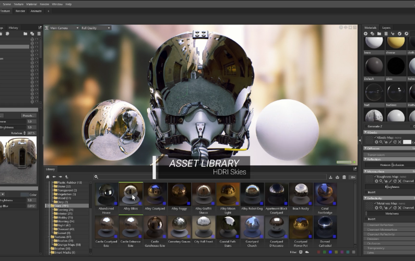The width and height of the screenshot is (415, 261).
Task: Switch to the Layers tab
Action: [386, 28]
